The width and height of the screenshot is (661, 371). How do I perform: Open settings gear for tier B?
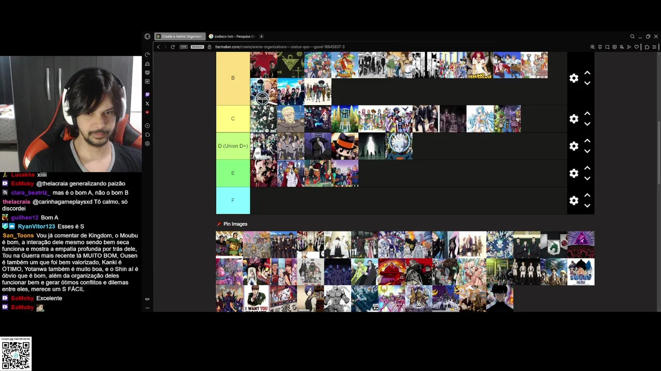coord(574,78)
